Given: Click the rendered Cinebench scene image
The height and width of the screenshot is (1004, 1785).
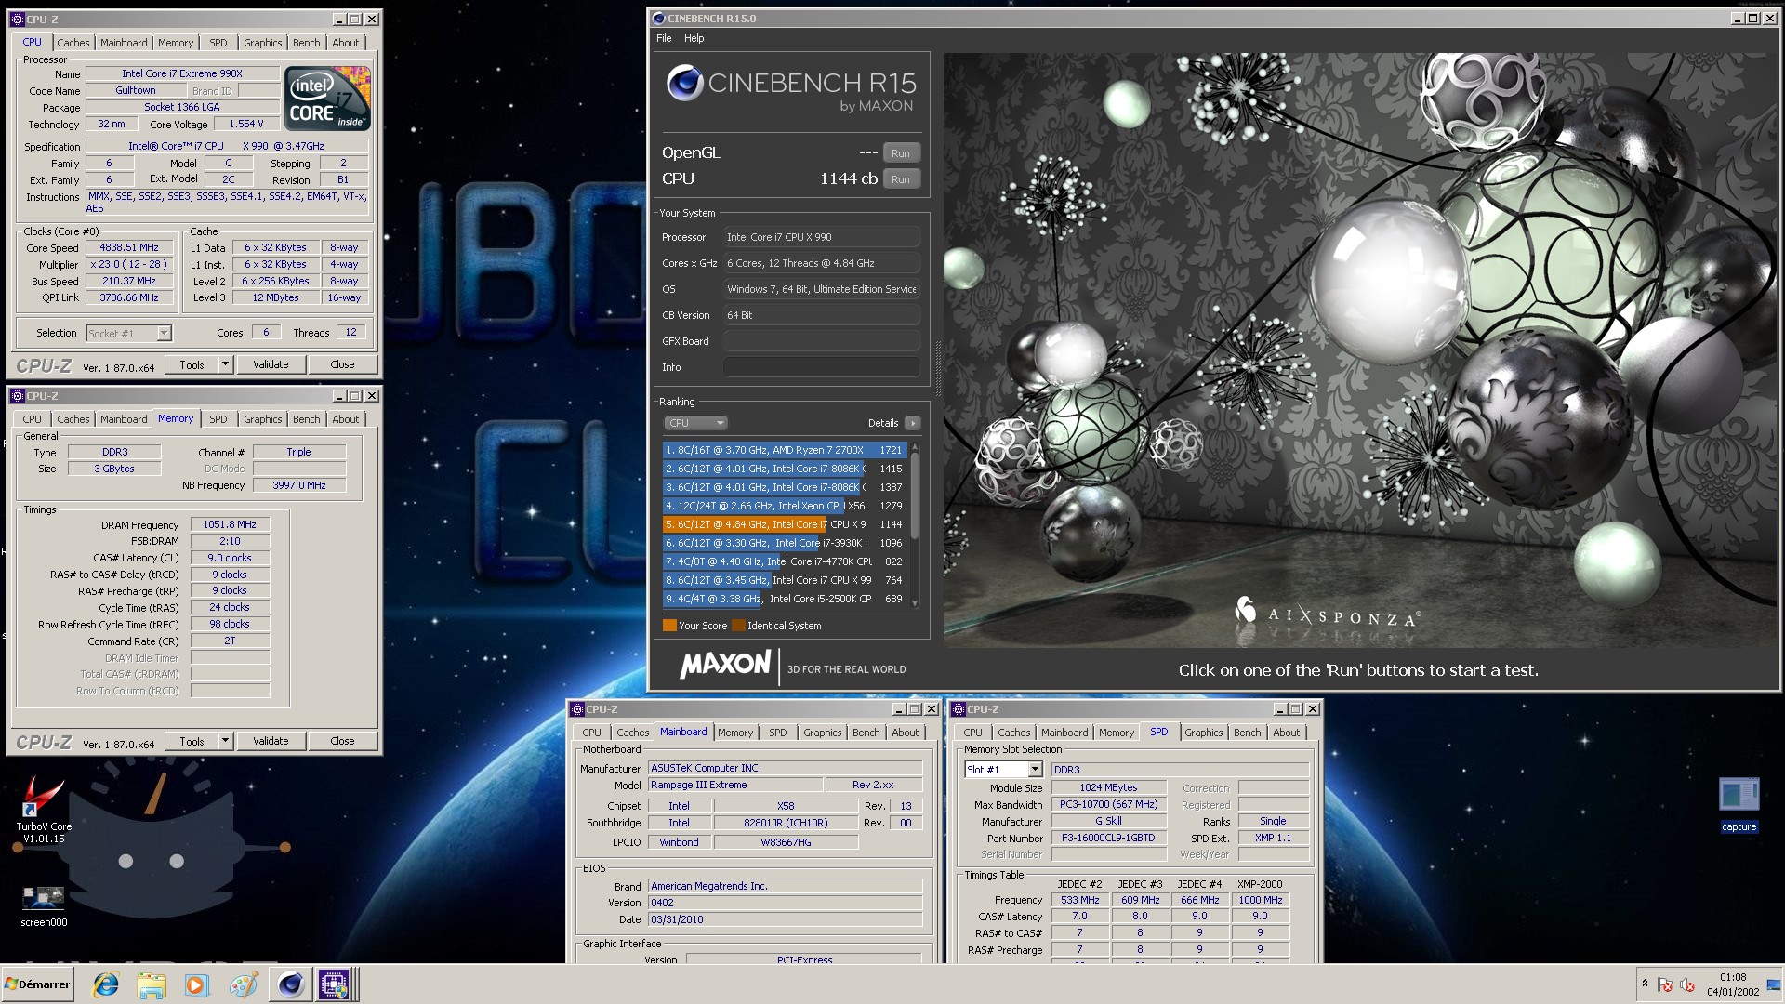Looking at the screenshot, I should click(1359, 350).
